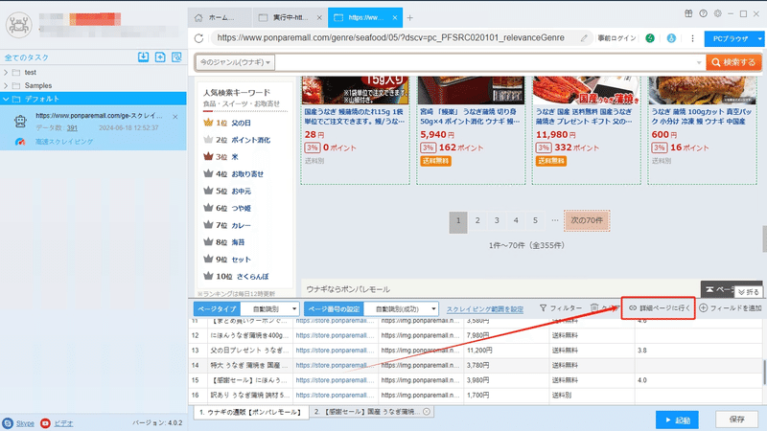Click the orange 検索する button
Screen dimensions: 767x431
click(x=733, y=62)
